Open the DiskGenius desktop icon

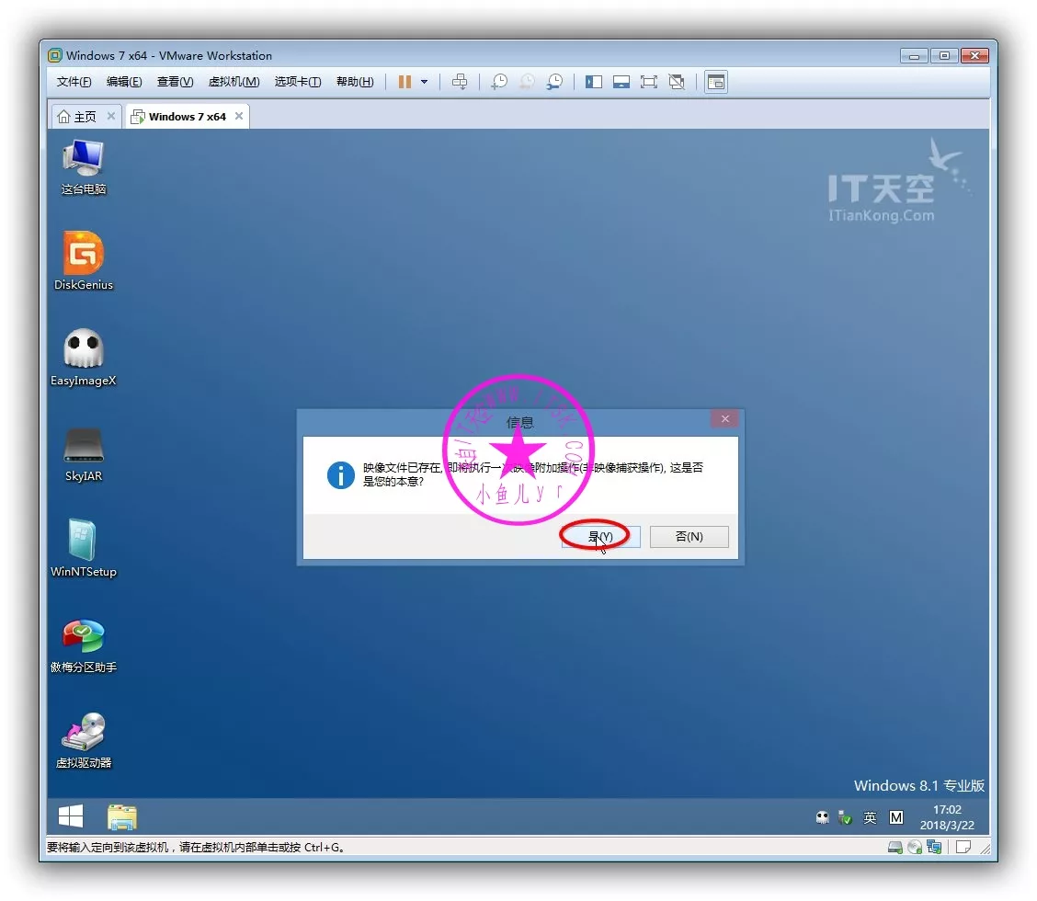[83, 256]
